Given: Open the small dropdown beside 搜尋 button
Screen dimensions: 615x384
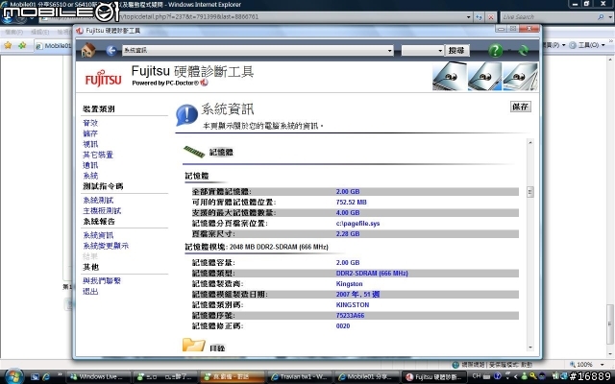Looking at the screenshot, I should pyautogui.click(x=440, y=51).
